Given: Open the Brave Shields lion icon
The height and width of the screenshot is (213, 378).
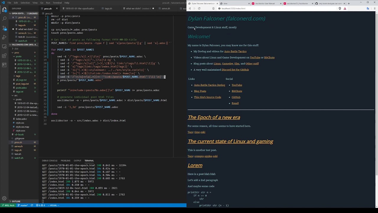Looking at the screenshot, I should (x=340, y=9).
